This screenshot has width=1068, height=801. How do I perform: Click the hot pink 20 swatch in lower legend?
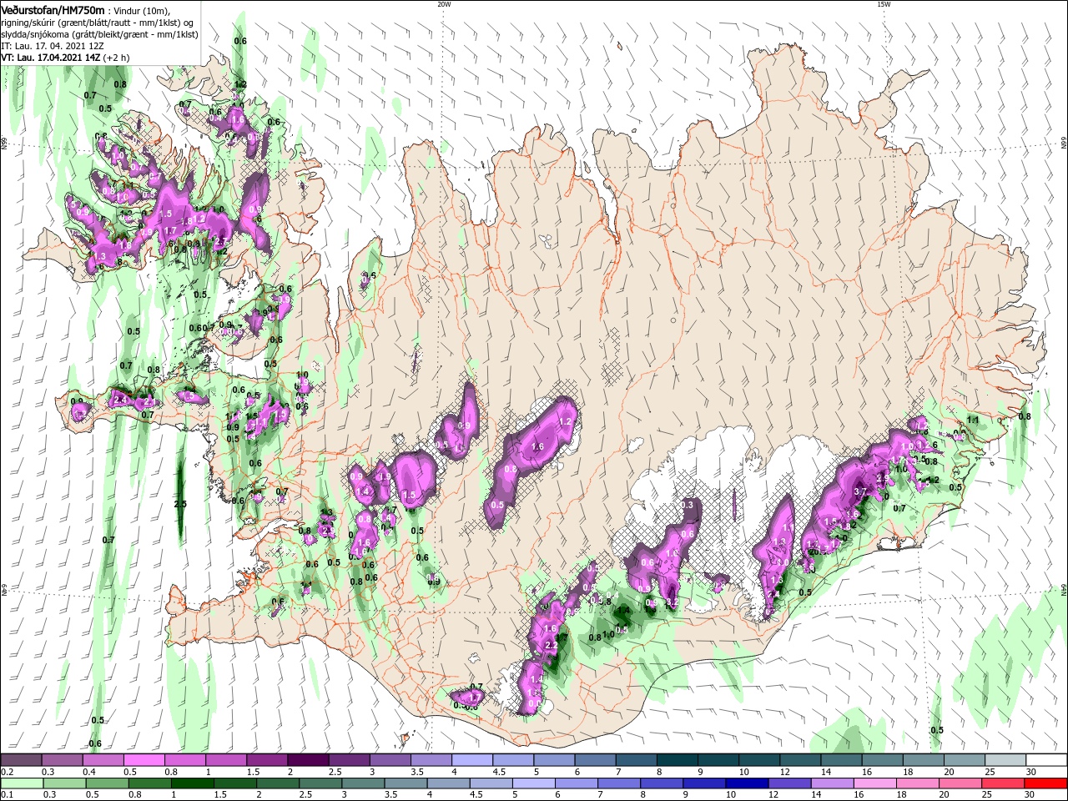[961, 783]
